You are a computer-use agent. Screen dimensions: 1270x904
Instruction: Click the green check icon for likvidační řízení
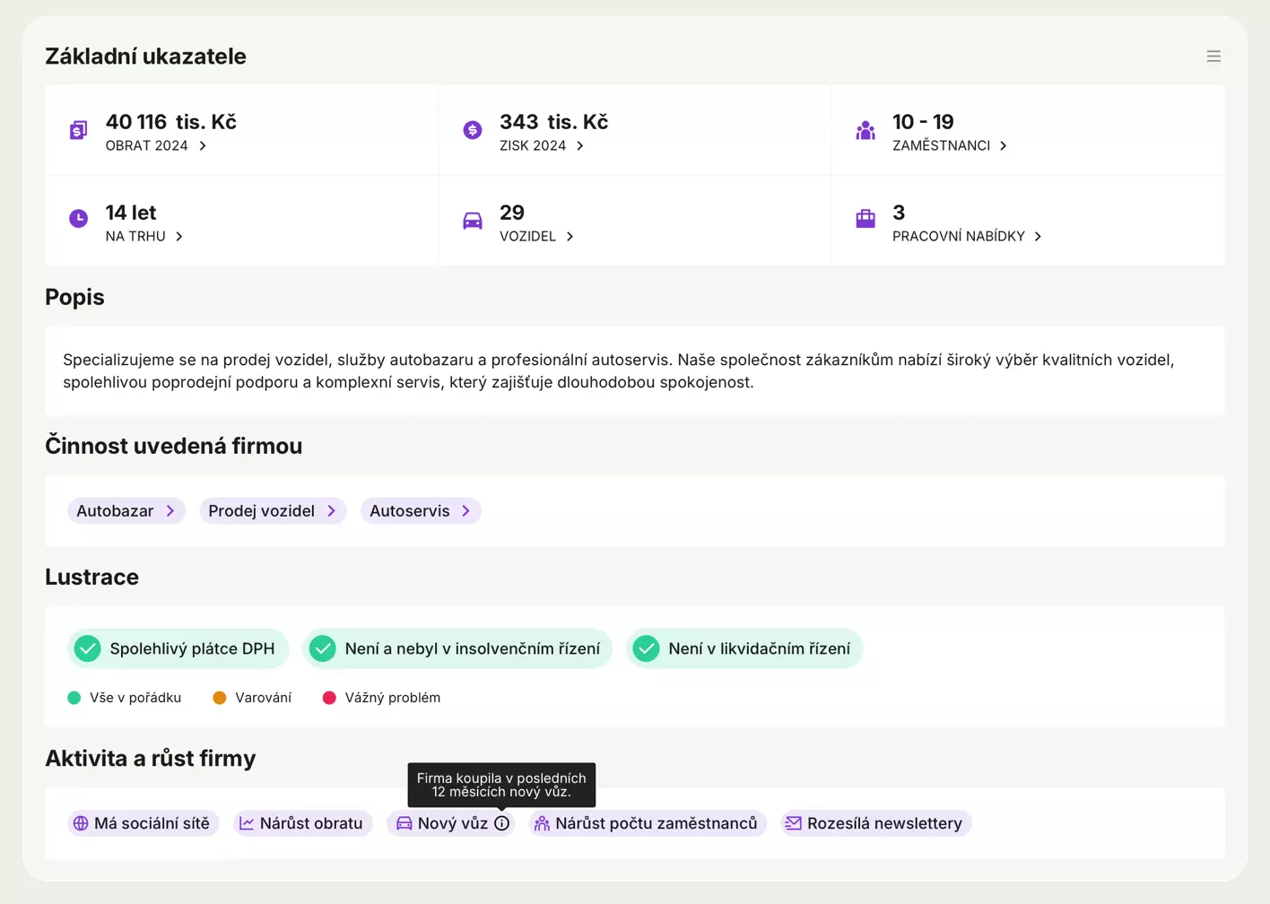coord(647,648)
